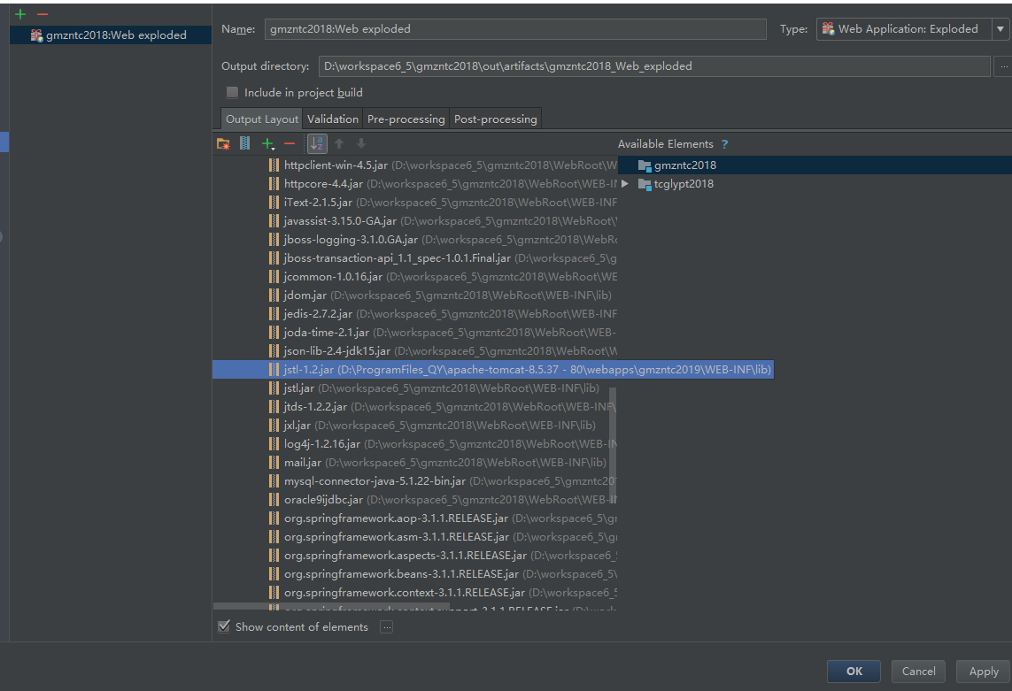
Task: Switch to the Output Layout tab
Action: coord(262,119)
